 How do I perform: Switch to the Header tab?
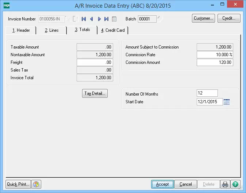pos(21,30)
